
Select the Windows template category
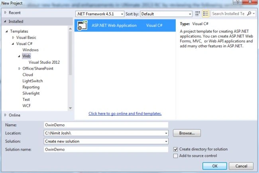pyautogui.click(x=30, y=50)
